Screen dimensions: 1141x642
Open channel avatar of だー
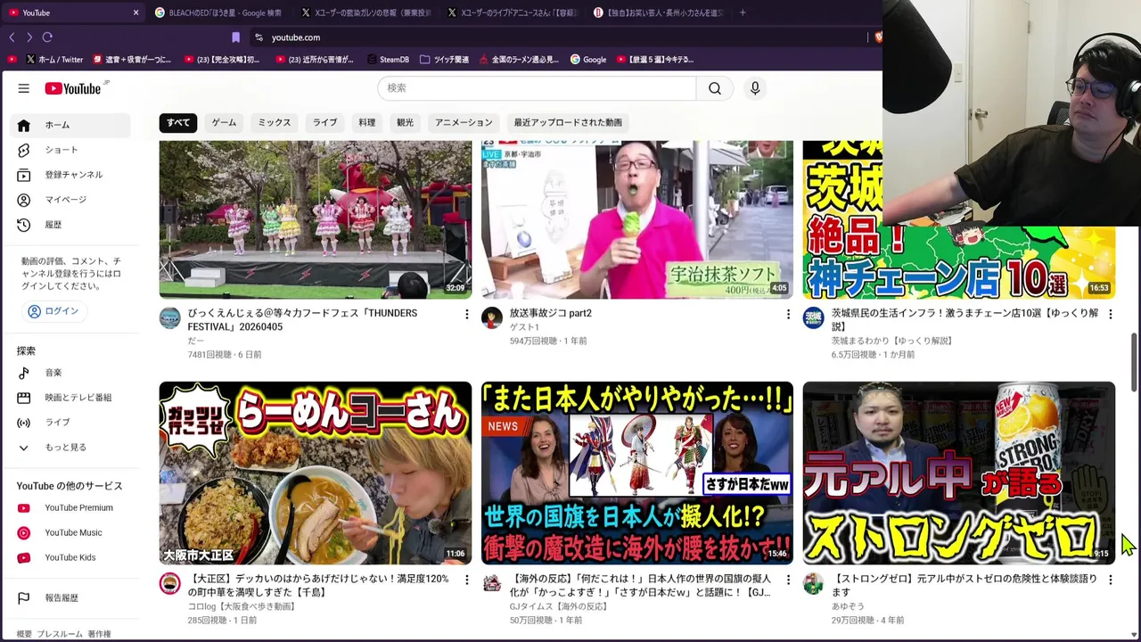point(169,318)
